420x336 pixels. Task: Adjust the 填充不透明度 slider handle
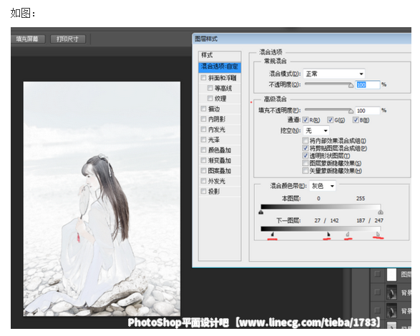point(351,111)
